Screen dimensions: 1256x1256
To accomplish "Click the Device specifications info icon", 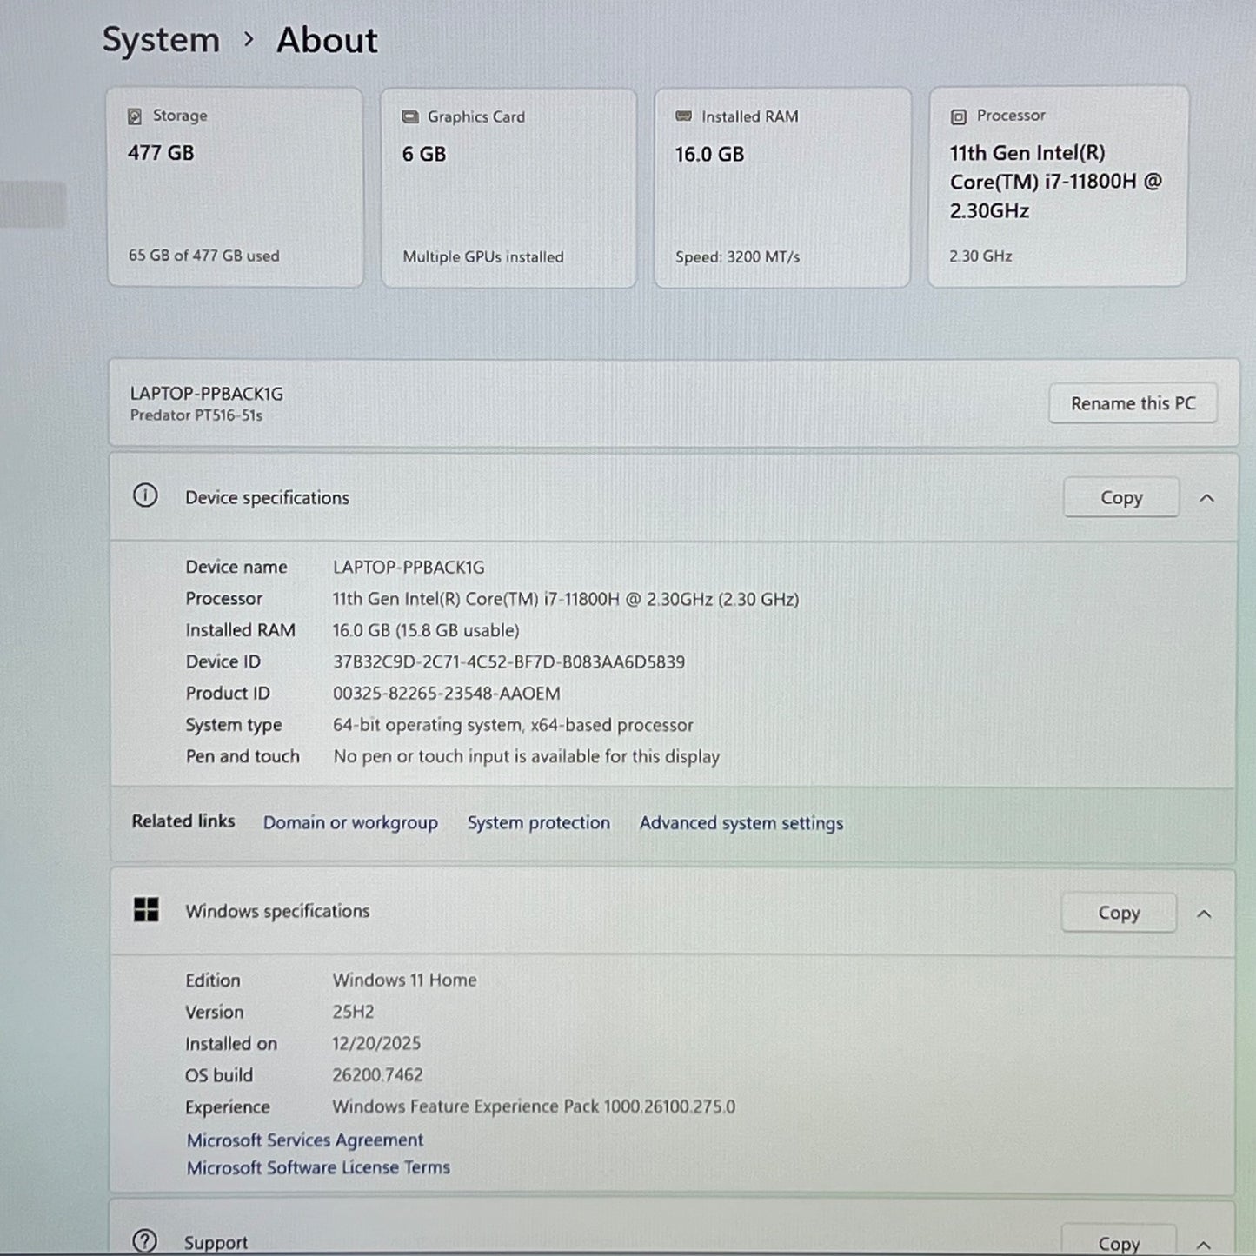I will (x=145, y=496).
